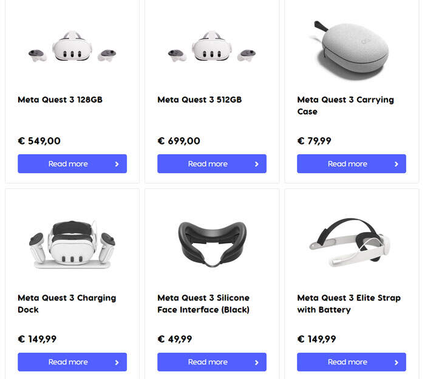Viewport: 425px width, 379px height.
Task: Click chevron arrow on Elite Strap button
Action: pyautogui.click(x=396, y=362)
